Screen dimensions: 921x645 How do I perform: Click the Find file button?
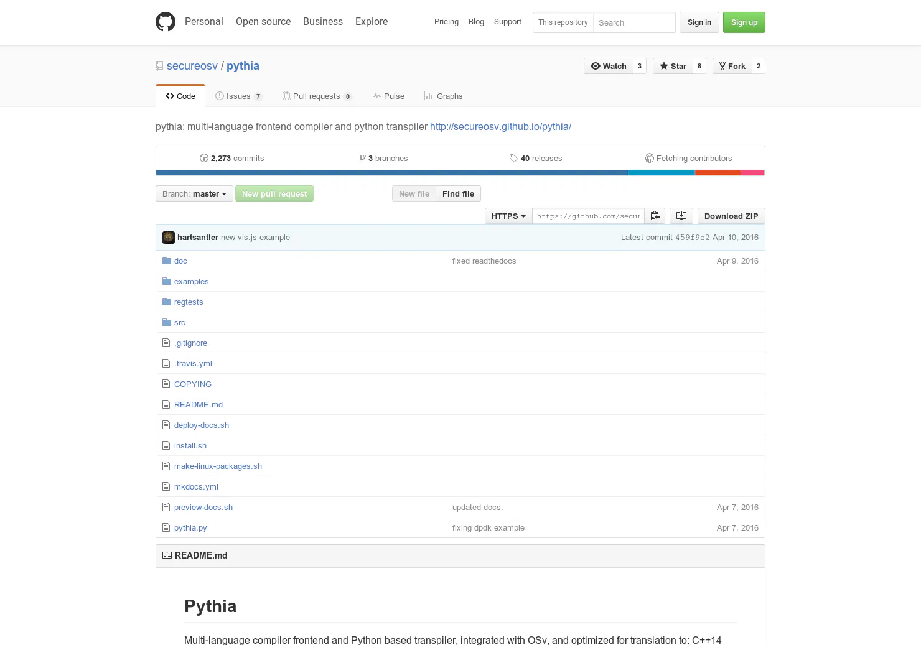pos(458,193)
